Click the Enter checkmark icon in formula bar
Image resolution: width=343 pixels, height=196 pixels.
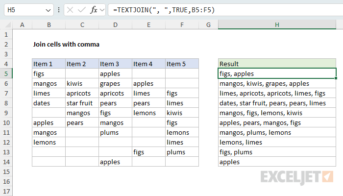(82, 10)
